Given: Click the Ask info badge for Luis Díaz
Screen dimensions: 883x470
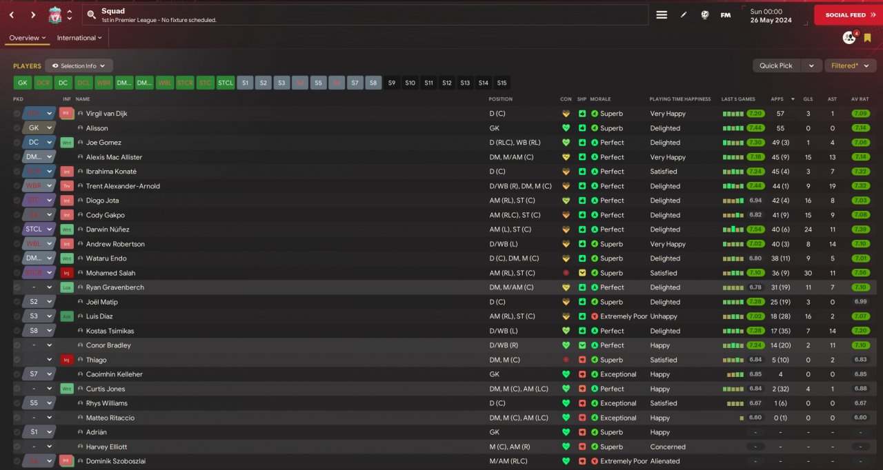Looking at the screenshot, I should click(x=67, y=316).
